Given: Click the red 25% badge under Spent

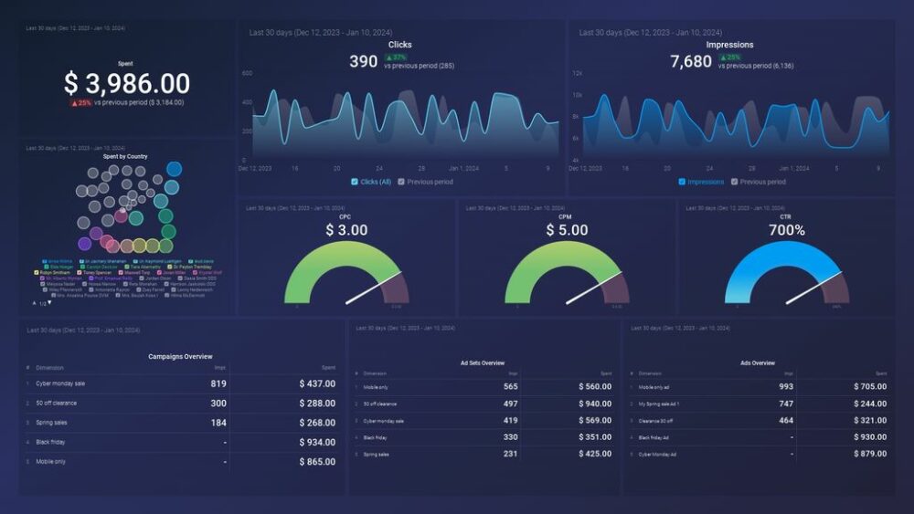Looking at the screenshot, I should pos(81,103).
